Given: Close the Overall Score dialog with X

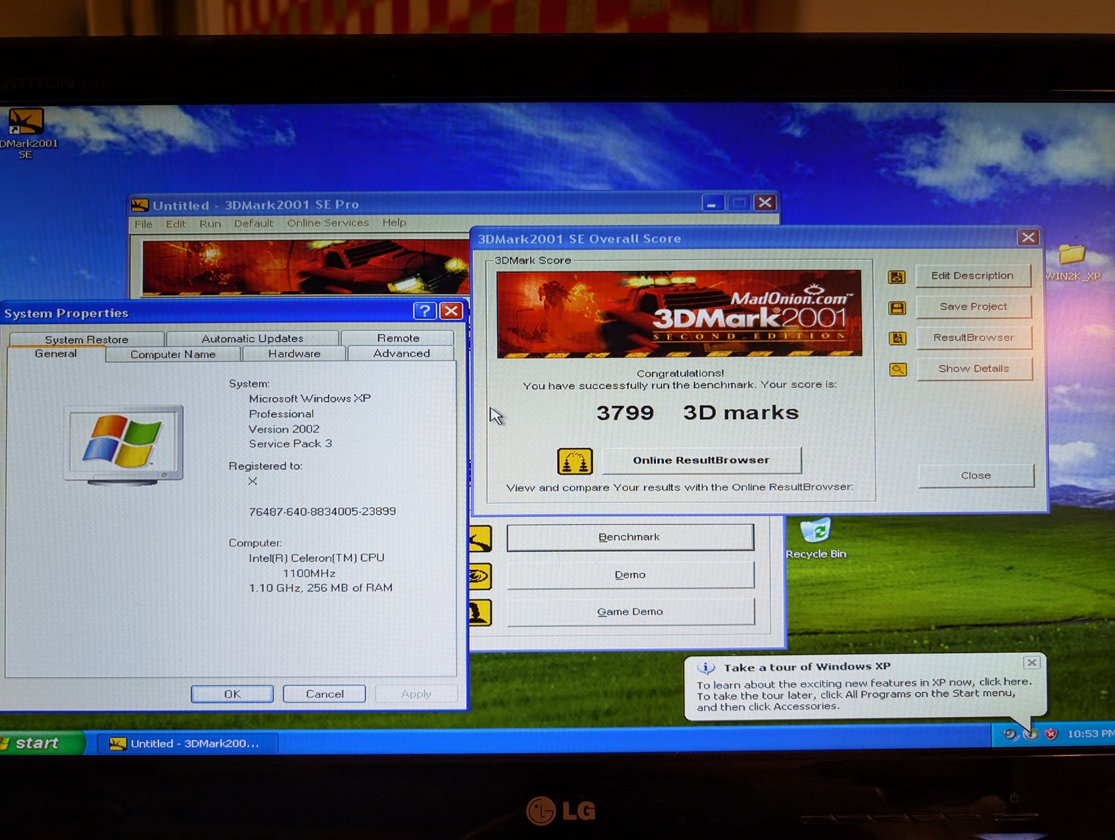Looking at the screenshot, I should coord(1027,237).
